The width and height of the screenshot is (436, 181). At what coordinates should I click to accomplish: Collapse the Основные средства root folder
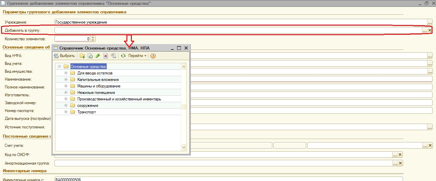point(59,67)
